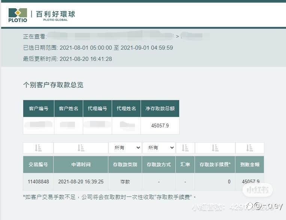Click the 客户编号 header cell
This screenshot has width=286, height=220.
pos(39,108)
